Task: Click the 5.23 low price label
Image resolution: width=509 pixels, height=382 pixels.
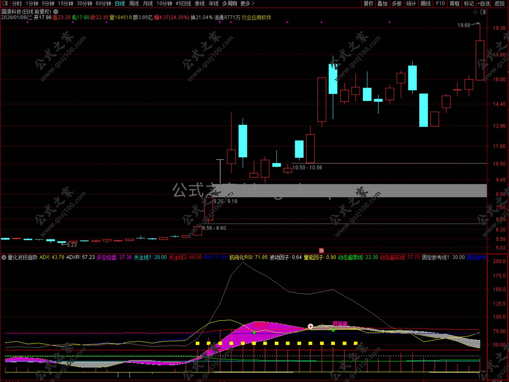Action: [x=72, y=245]
